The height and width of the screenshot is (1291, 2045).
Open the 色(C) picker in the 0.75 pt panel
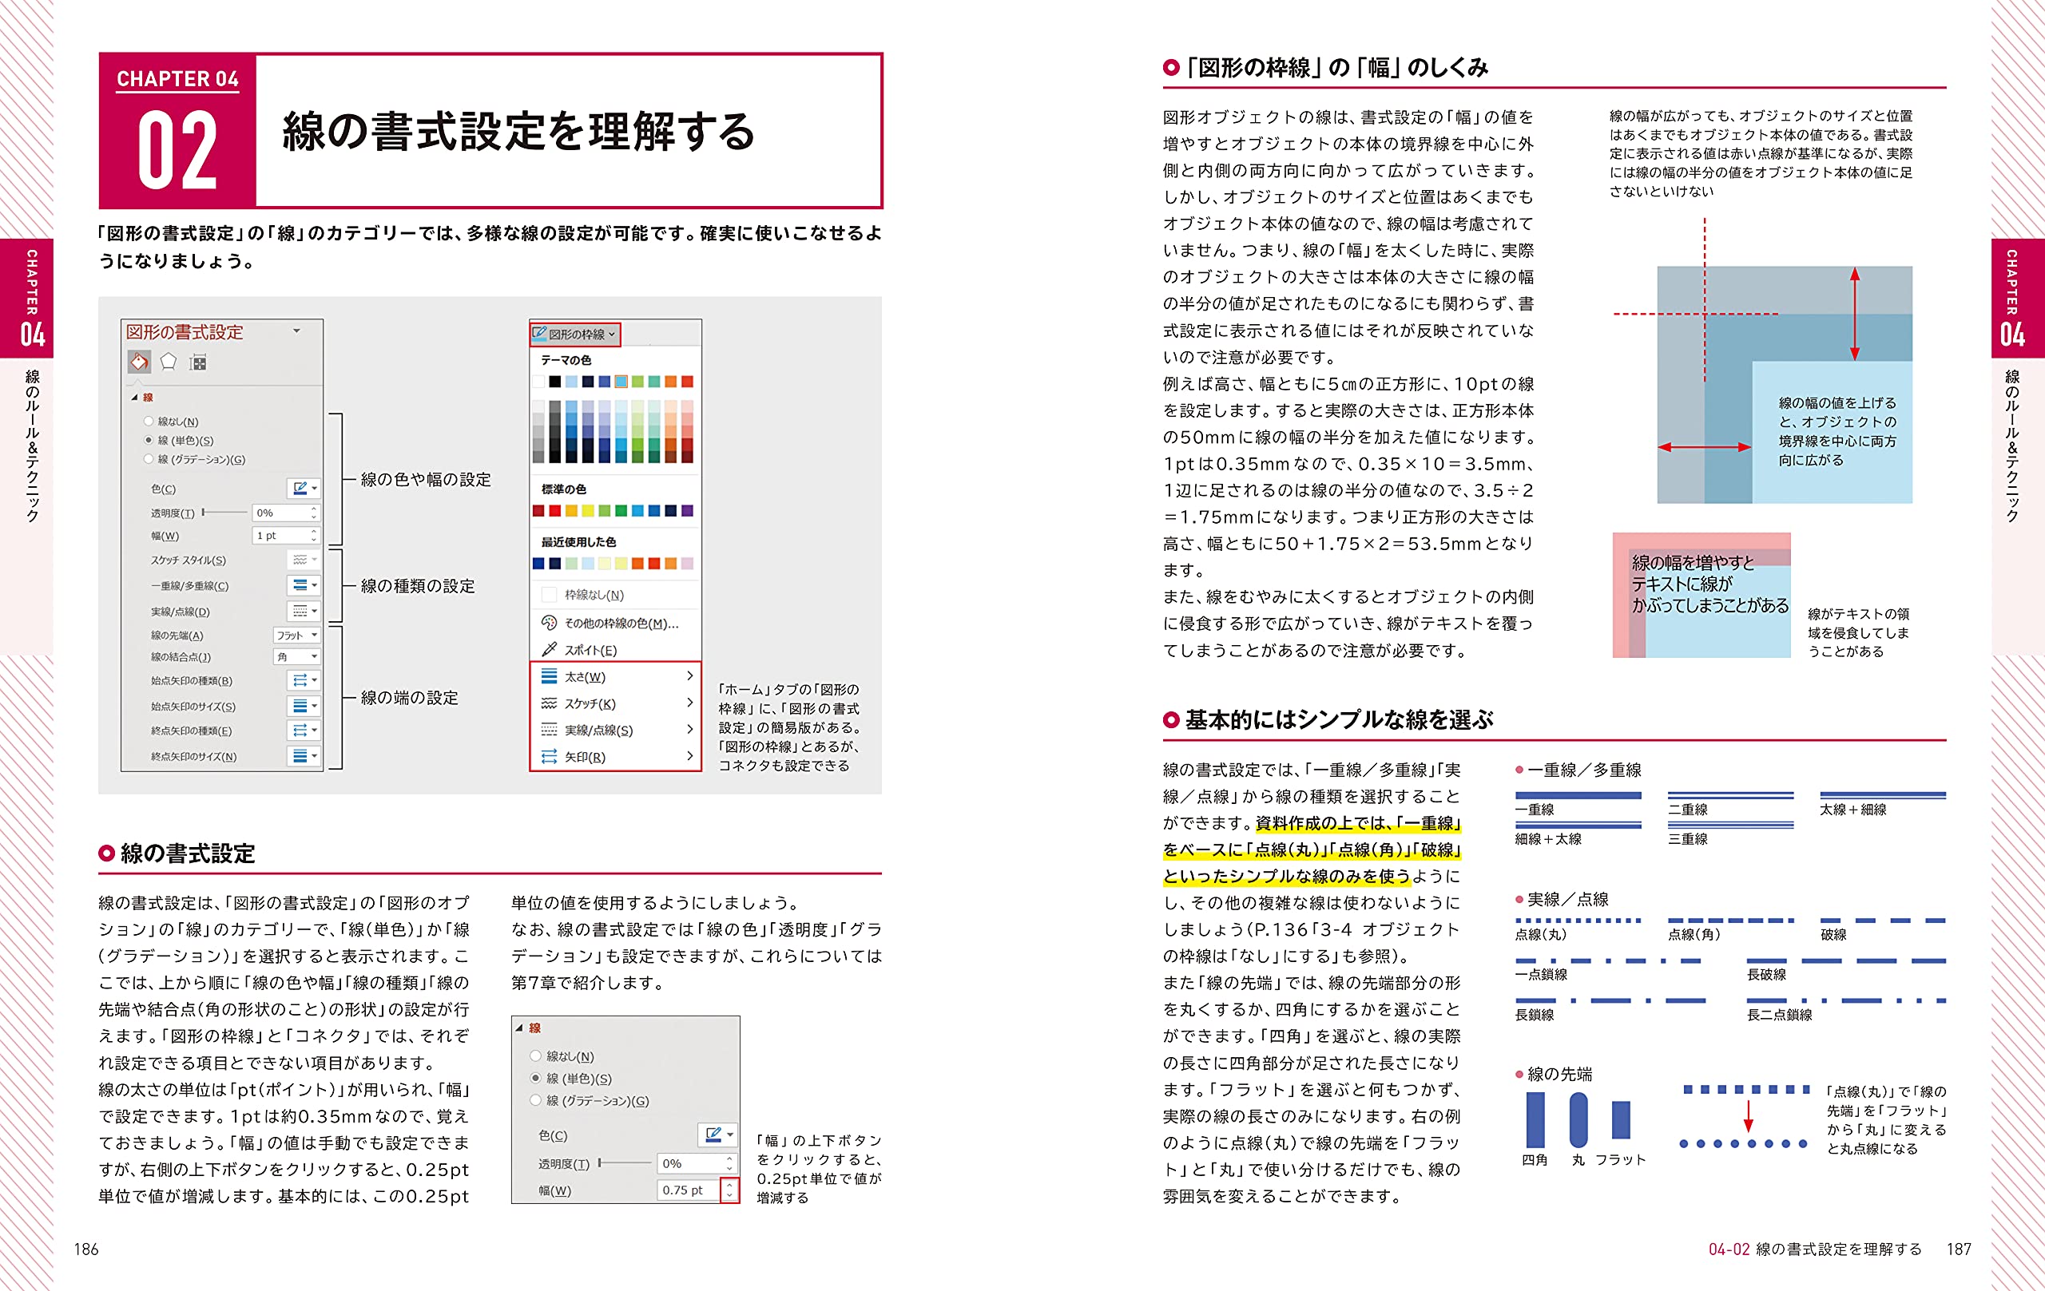point(717,1134)
